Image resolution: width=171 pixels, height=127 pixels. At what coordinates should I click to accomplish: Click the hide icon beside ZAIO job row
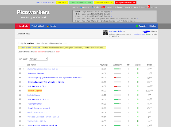coord(20,69)
